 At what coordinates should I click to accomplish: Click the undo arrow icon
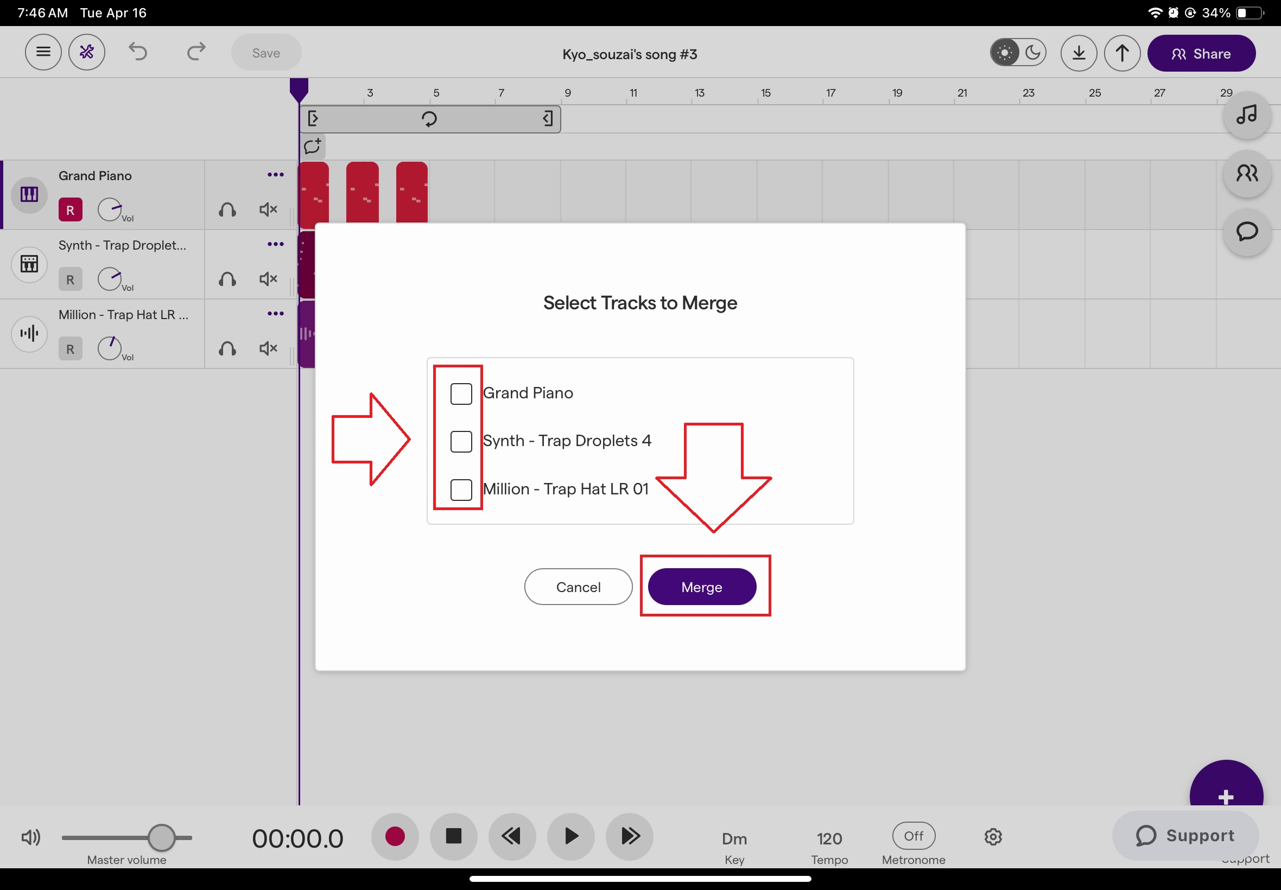point(138,52)
